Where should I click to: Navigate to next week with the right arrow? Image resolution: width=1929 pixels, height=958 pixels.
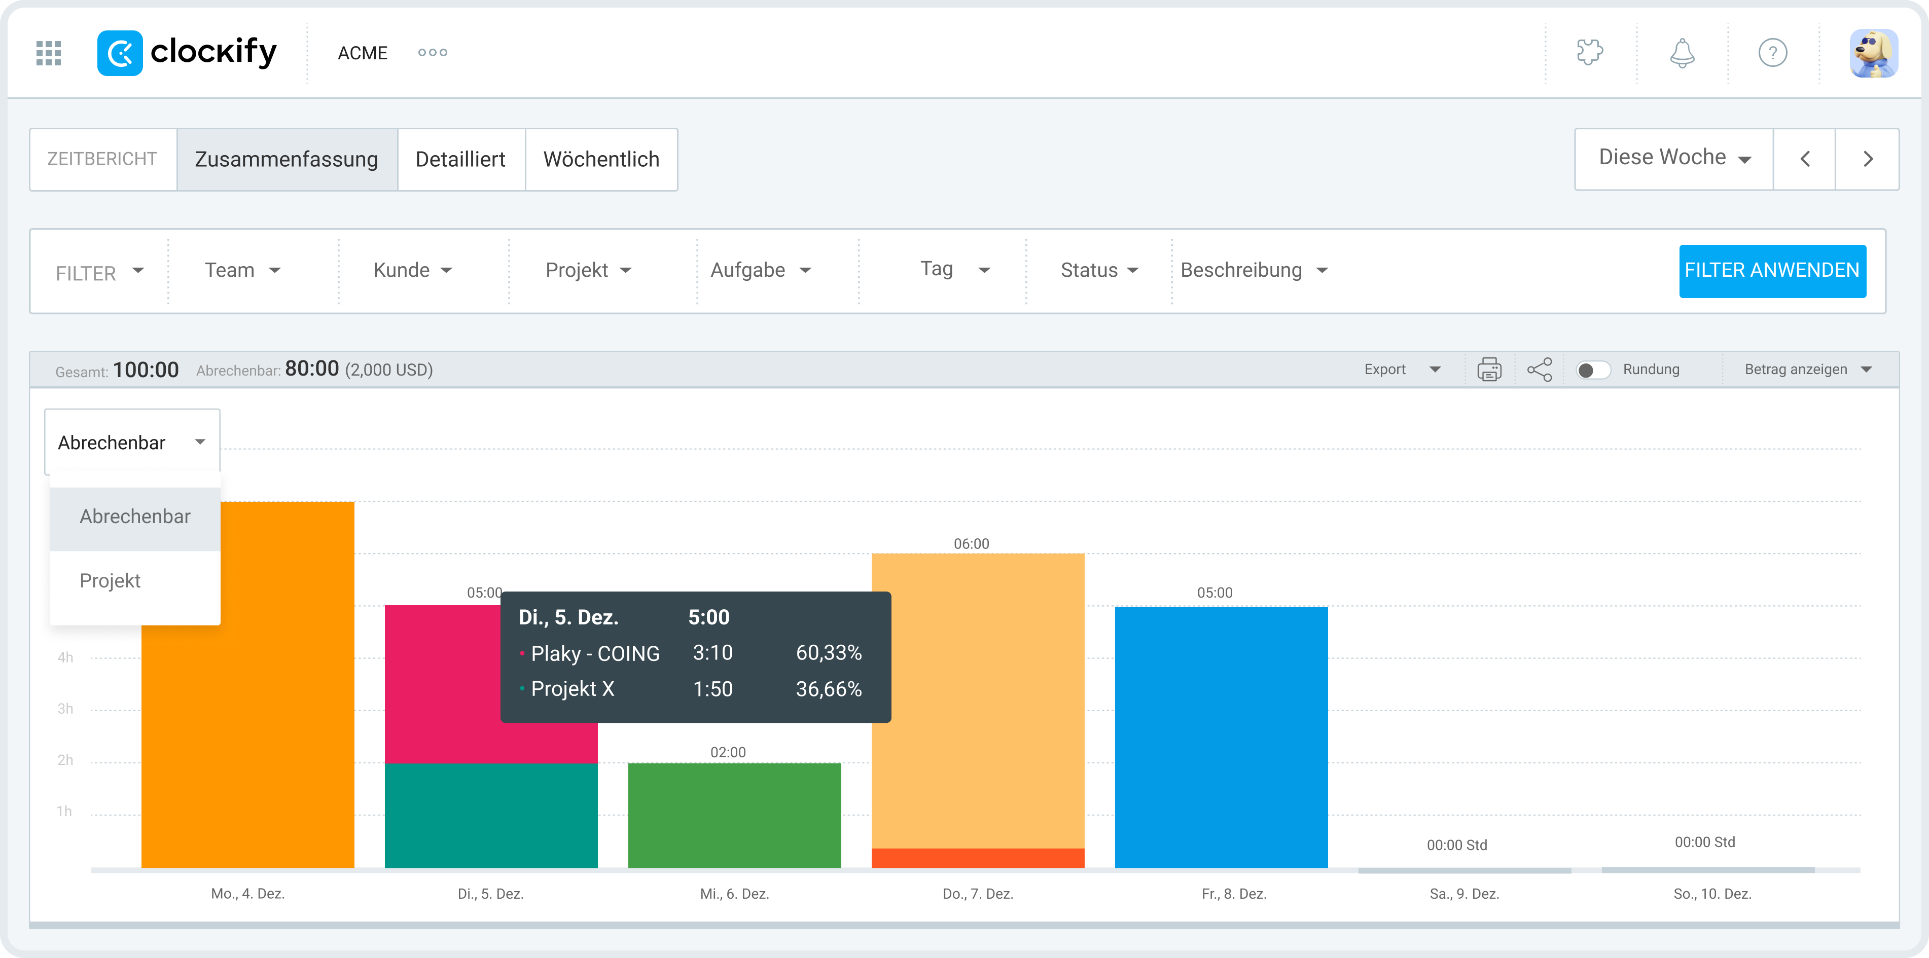1868,159
